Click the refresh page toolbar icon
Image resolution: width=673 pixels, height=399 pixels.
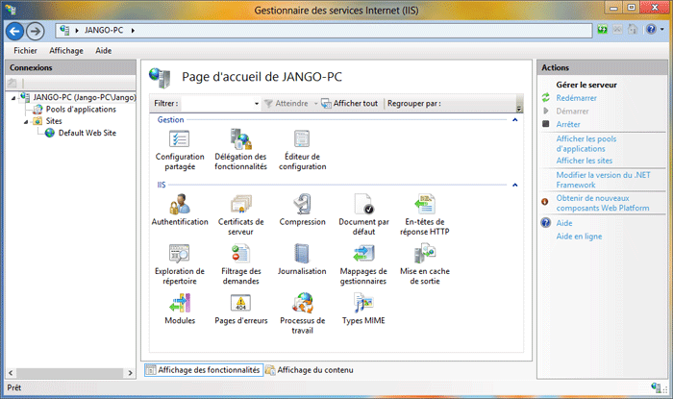click(603, 30)
